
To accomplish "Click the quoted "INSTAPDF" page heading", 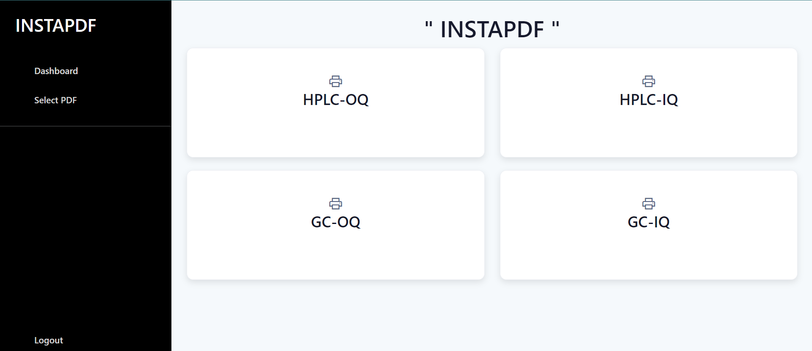I will [492, 30].
